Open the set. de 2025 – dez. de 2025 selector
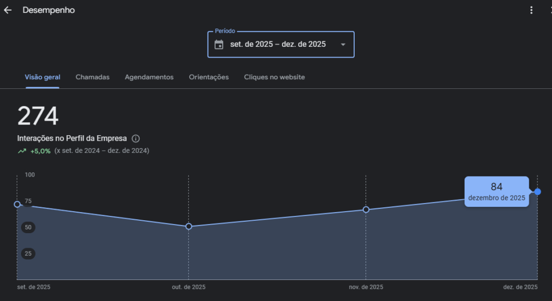The height and width of the screenshot is (301, 552). (278, 45)
